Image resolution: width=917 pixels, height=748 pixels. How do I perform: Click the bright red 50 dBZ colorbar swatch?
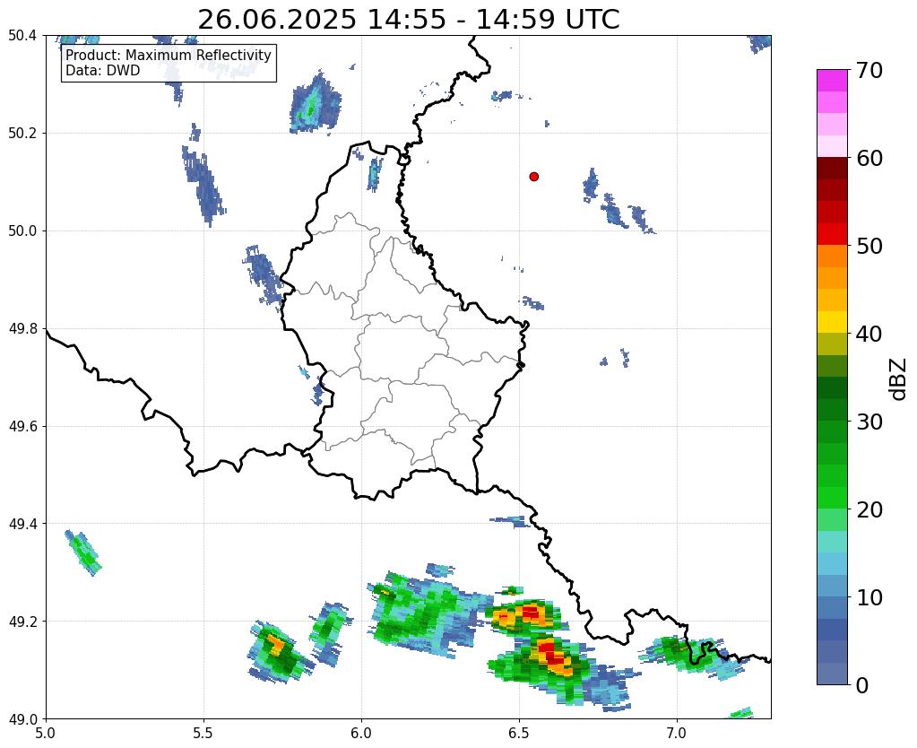click(832, 234)
